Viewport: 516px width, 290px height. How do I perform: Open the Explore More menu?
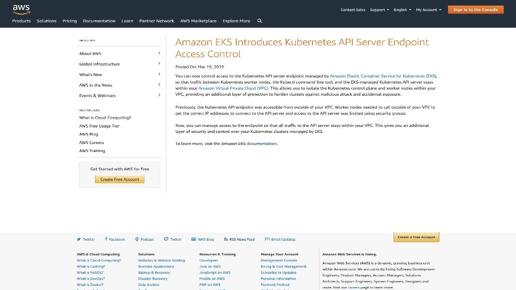(x=236, y=21)
